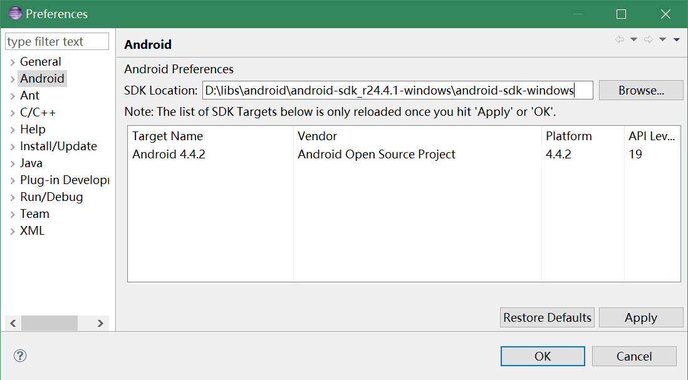The image size is (688, 380).
Task: Expand the Java tree node chevron
Action: pyautogui.click(x=13, y=163)
